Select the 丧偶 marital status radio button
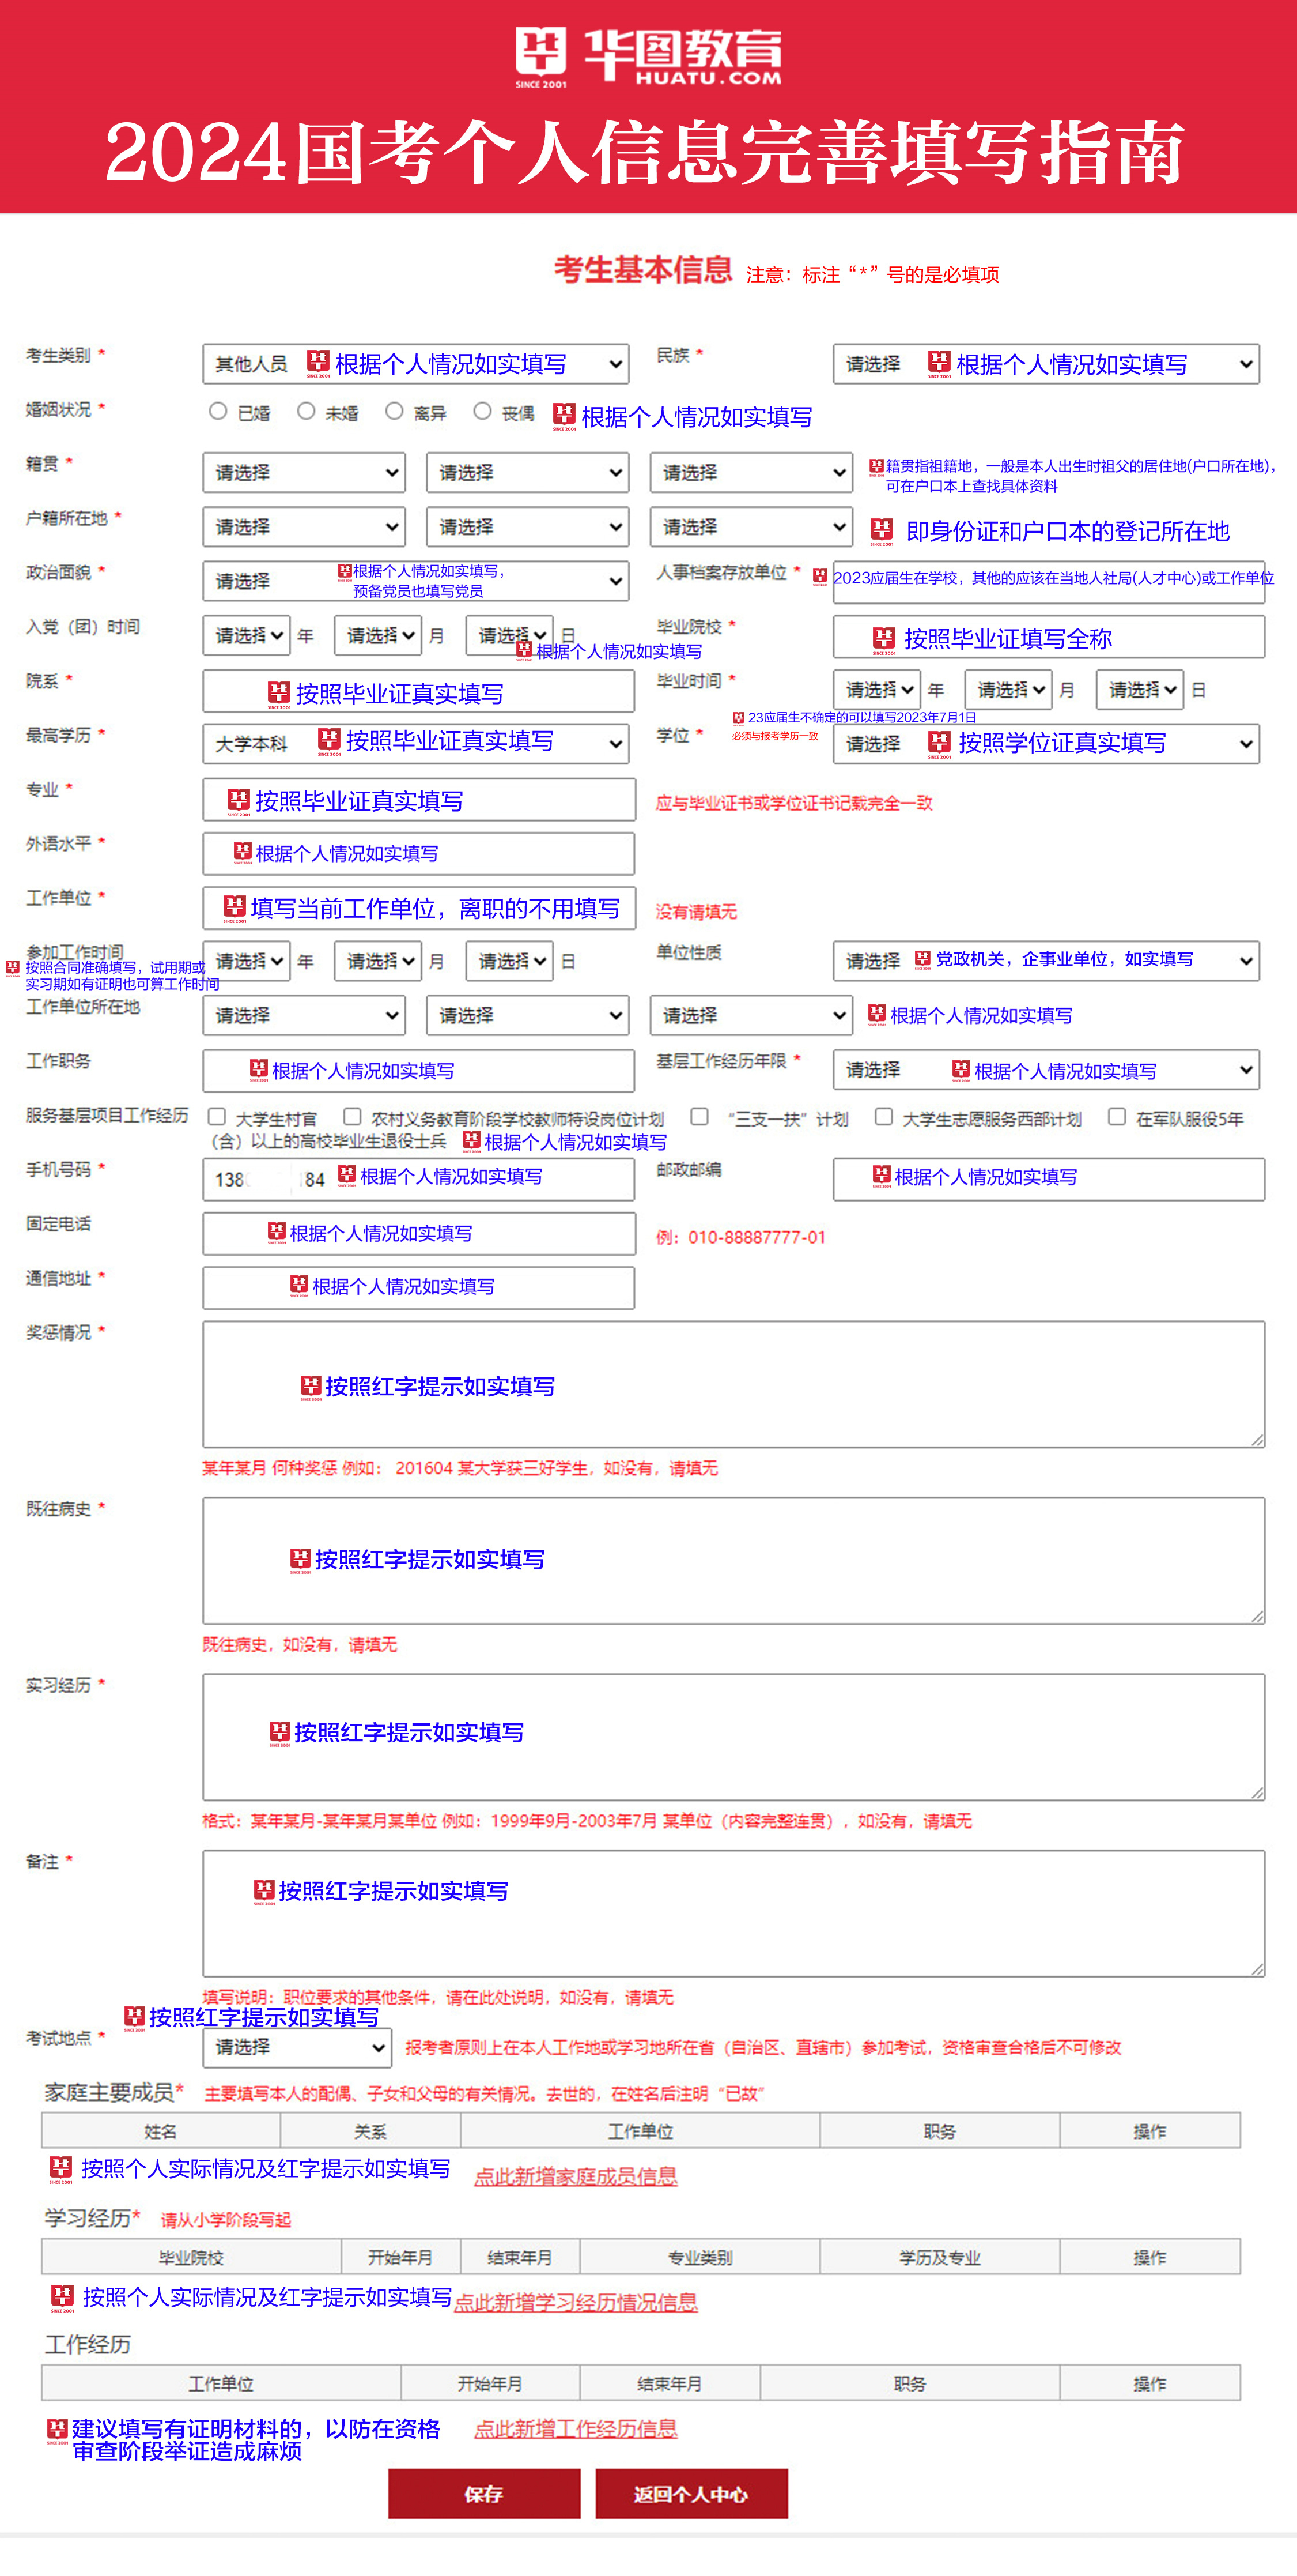1297x2576 pixels. pos(482,411)
